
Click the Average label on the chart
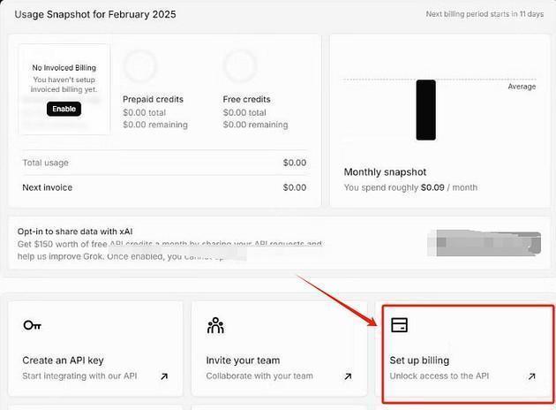point(522,87)
